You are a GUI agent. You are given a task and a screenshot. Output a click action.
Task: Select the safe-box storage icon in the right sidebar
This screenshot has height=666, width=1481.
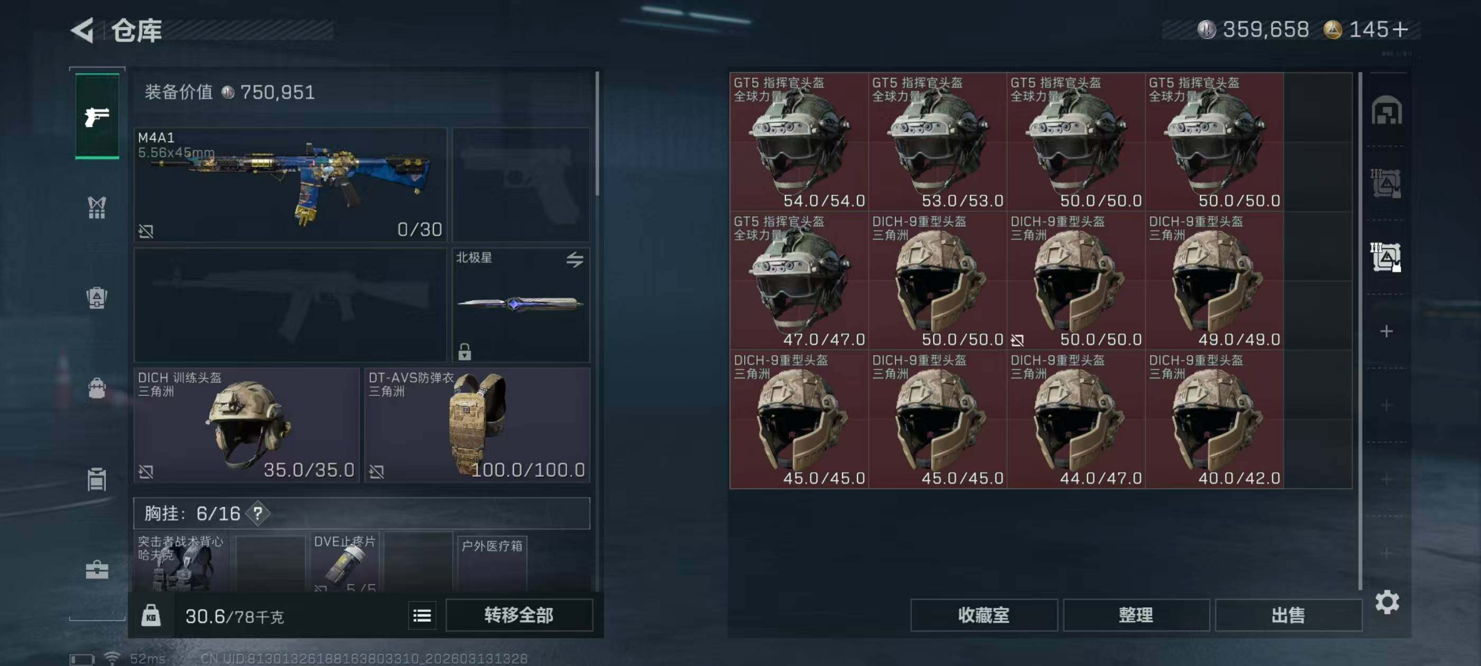tap(1386, 110)
